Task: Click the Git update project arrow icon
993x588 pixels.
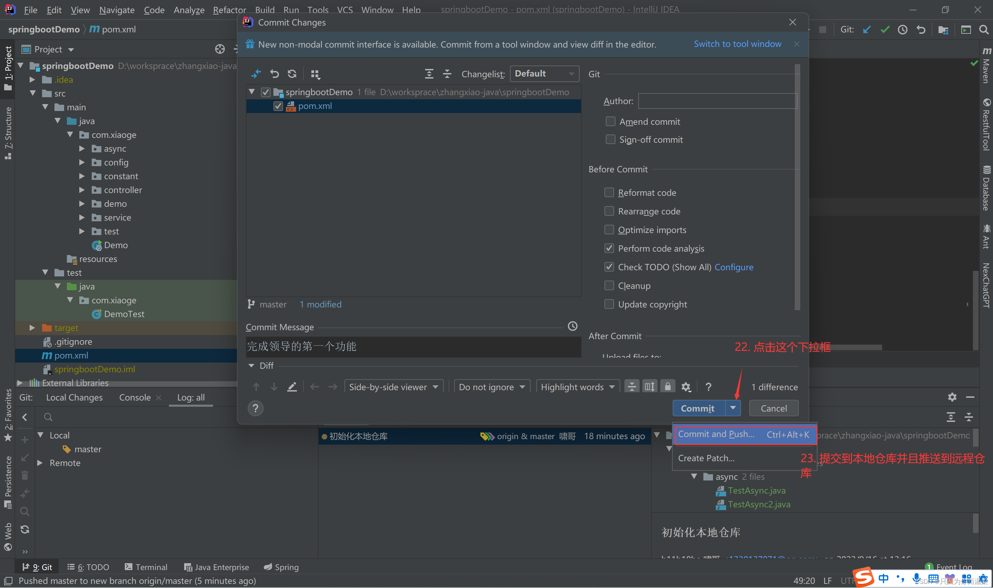Action: (867, 30)
